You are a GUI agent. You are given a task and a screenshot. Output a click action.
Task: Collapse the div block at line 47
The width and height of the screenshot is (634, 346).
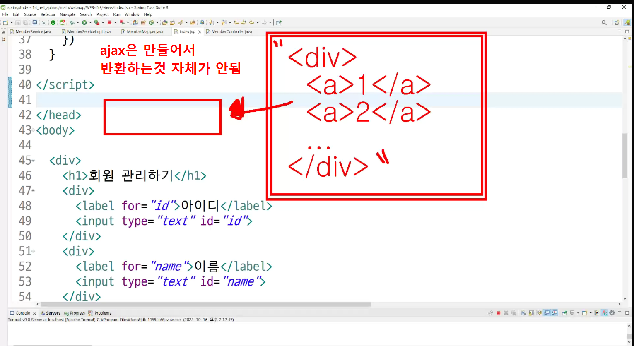tap(33, 191)
